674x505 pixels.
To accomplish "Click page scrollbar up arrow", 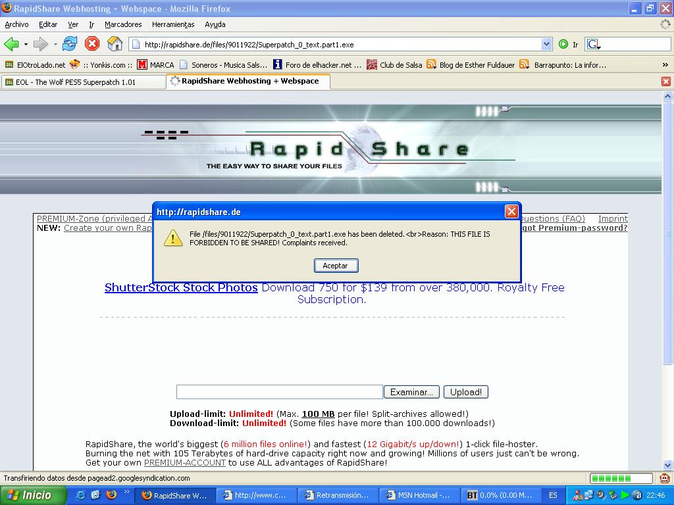I will [x=667, y=97].
